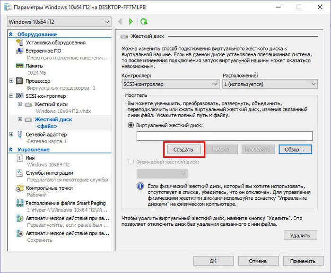Click the Установка оборудования icon

coord(20,43)
